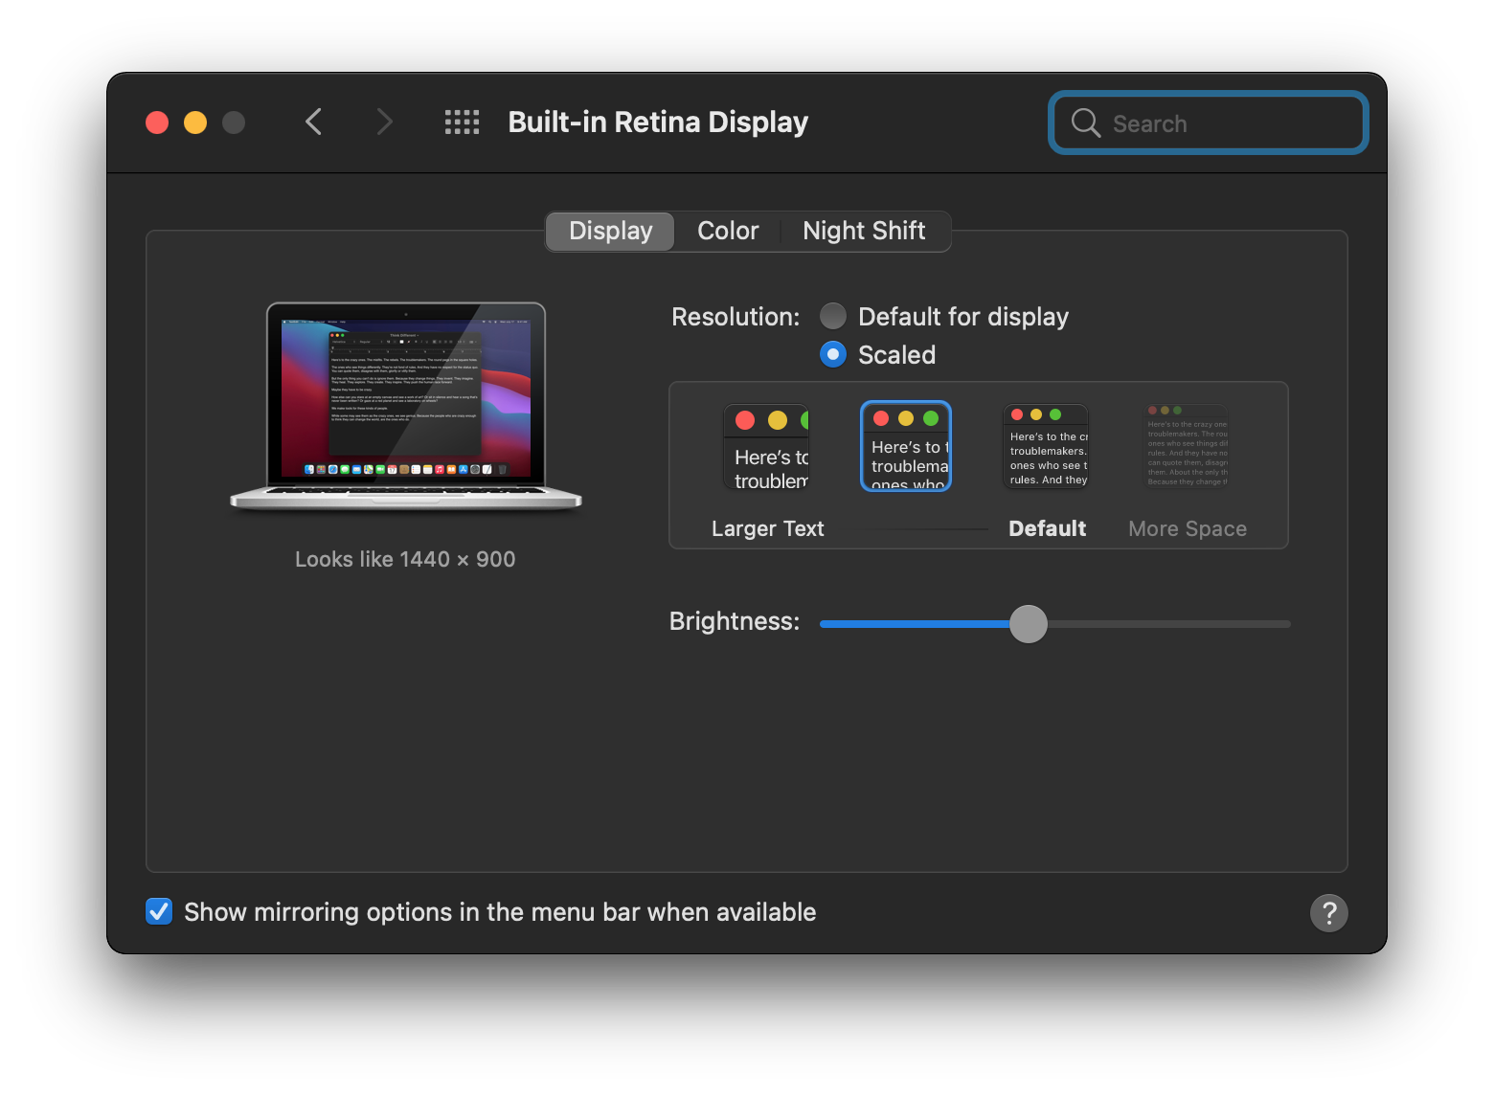Image resolution: width=1494 pixels, height=1095 pixels.
Task: Choose the More Space scaling thumbnail
Action: coord(1187,446)
